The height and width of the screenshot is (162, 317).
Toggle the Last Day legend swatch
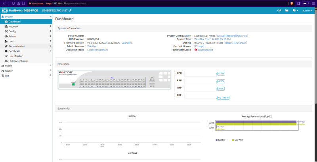[217, 140]
